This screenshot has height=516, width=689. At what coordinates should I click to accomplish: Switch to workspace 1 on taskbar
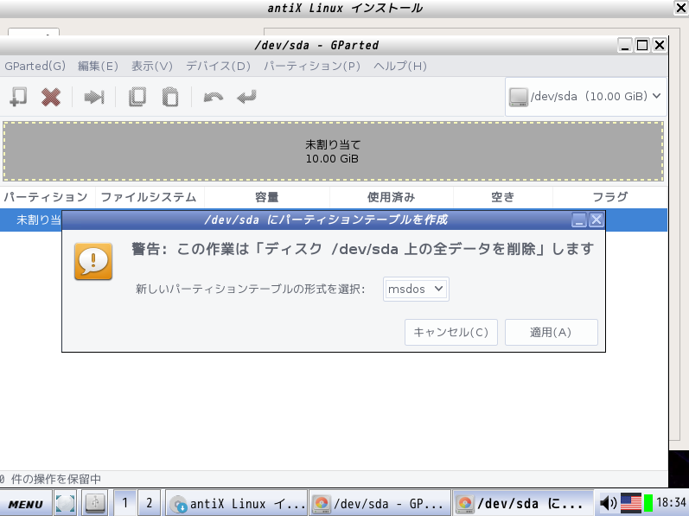tap(124, 503)
